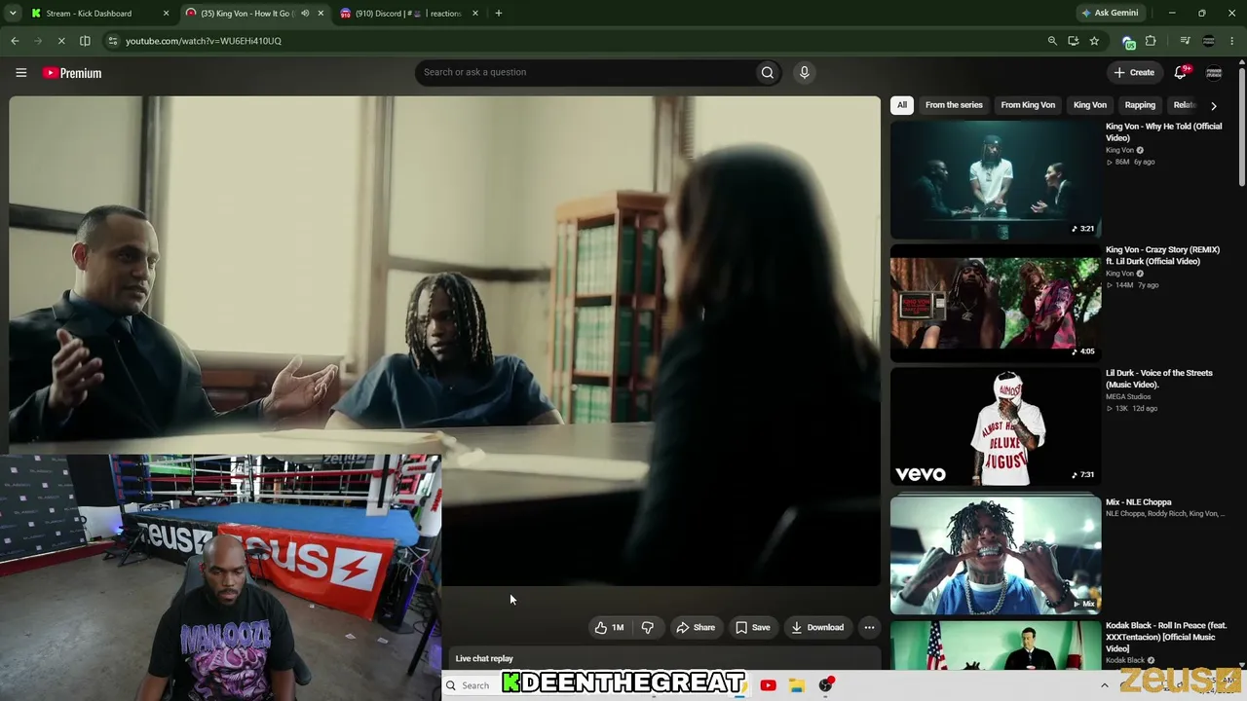Open more actions three-dot menu under video
The width and height of the screenshot is (1247, 701).
click(x=870, y=628)
